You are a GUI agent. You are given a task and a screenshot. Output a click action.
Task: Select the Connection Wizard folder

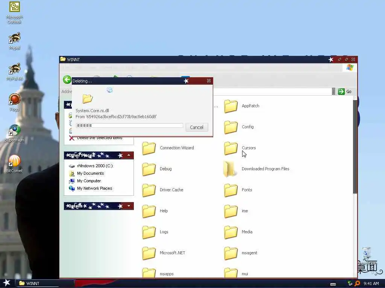tap(168, 148)
